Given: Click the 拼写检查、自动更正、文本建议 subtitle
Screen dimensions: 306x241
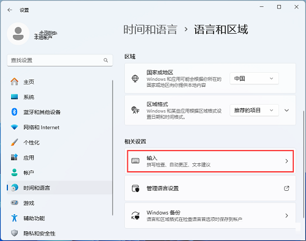Looking at the screenshot, I should point(179,165).
